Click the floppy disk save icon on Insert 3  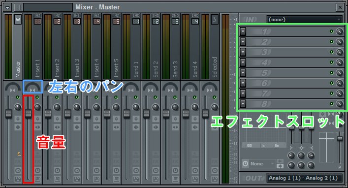[x=77, y=179]
